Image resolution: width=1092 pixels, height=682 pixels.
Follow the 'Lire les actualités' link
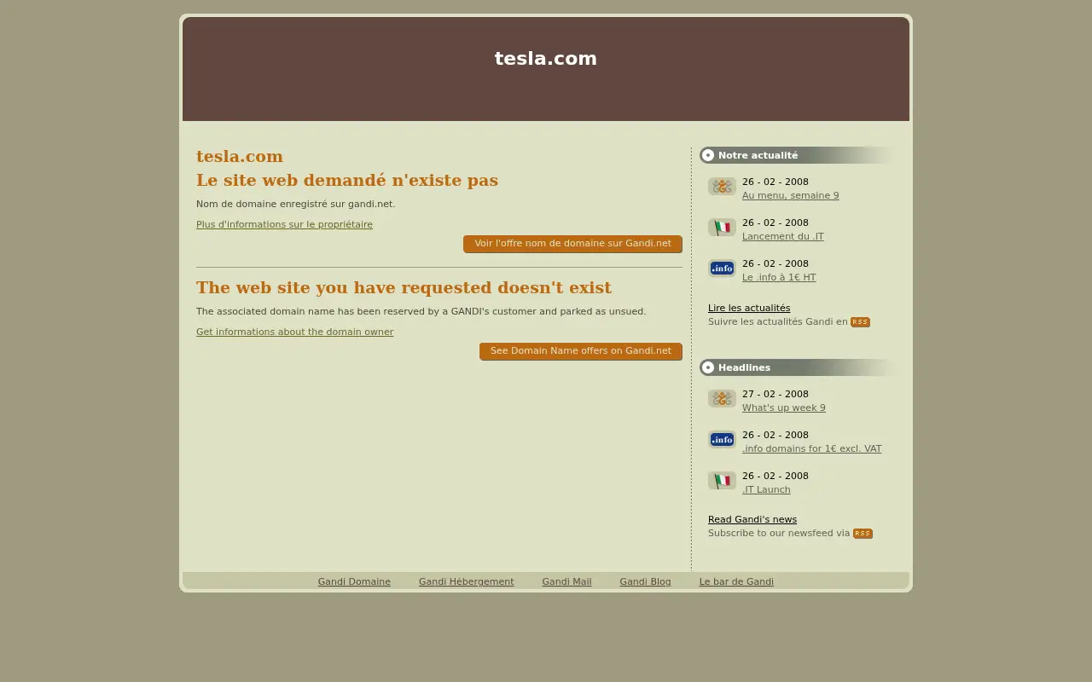click(749, 309)
